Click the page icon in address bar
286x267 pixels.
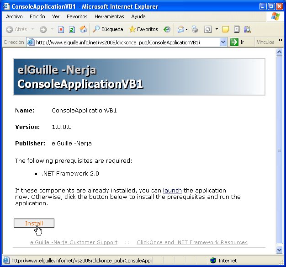tap(31, 43)
